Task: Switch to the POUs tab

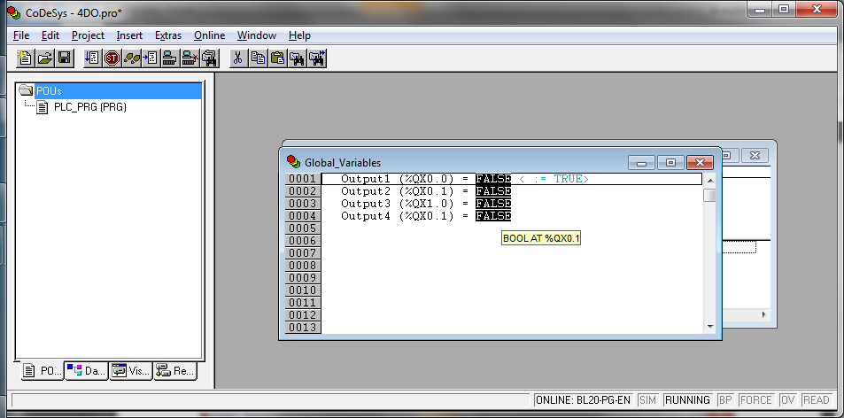Action: (43, 371)
